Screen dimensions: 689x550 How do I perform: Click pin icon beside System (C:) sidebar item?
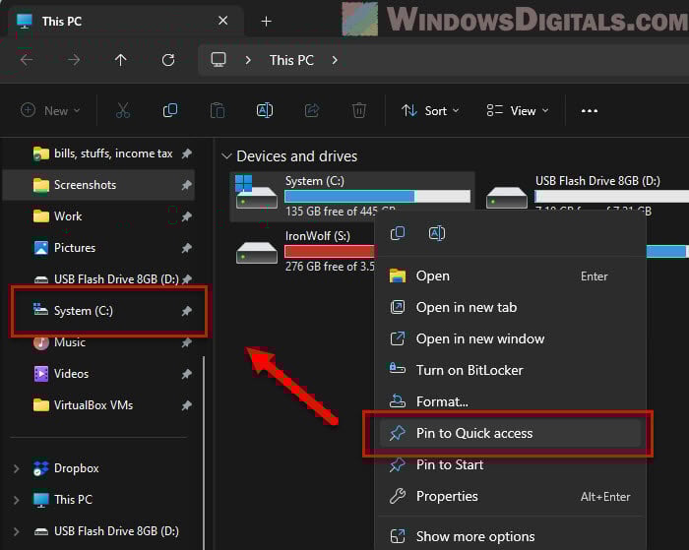(187, 311)
